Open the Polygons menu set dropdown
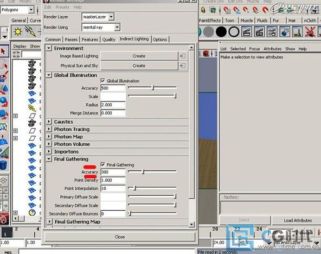Image resolution: width=321 pixels, height=254 pixels. point(31,10)
